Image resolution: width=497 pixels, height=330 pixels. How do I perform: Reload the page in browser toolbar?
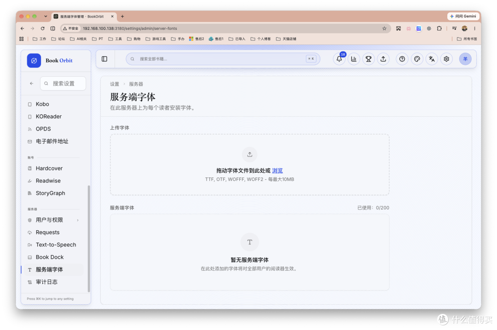coord(42,28)
